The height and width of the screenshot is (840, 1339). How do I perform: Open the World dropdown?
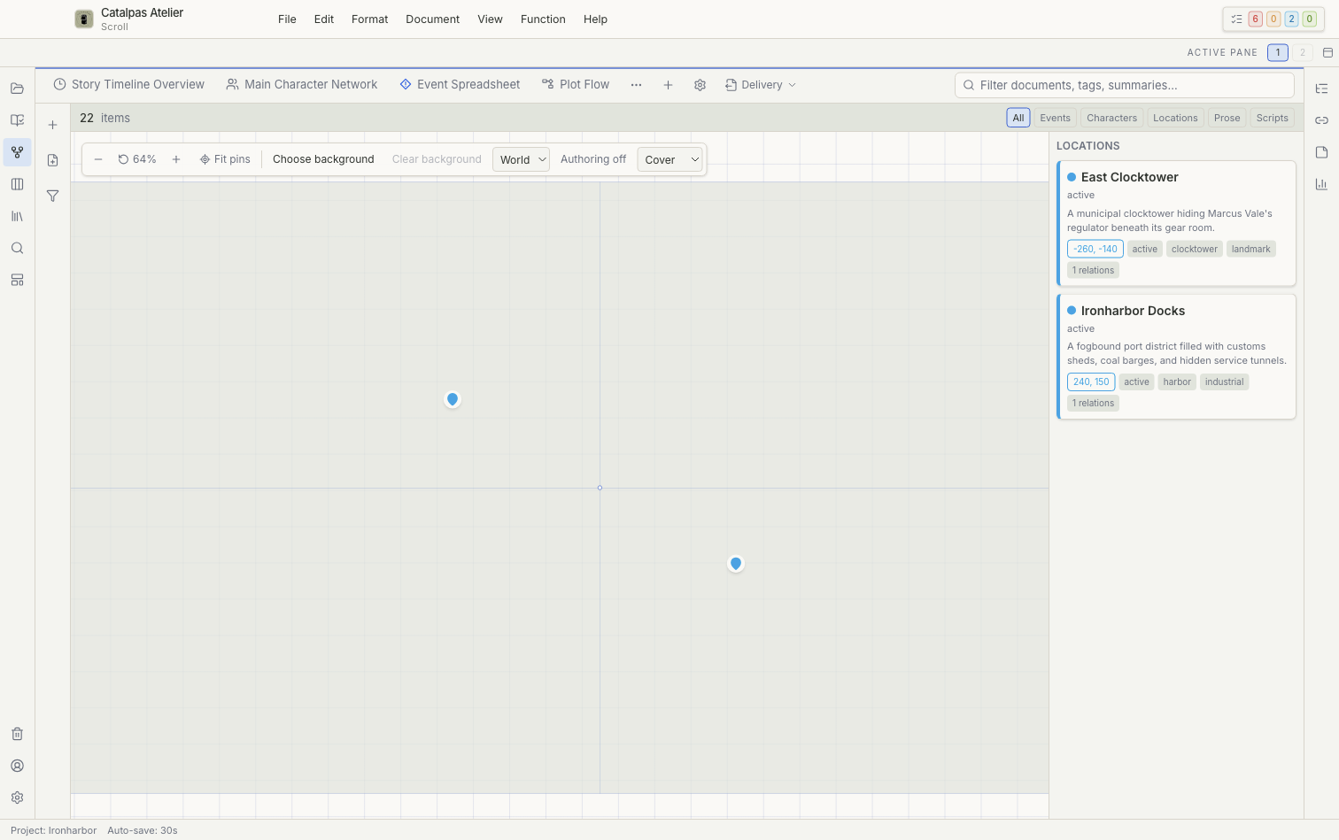click(521, 159)
